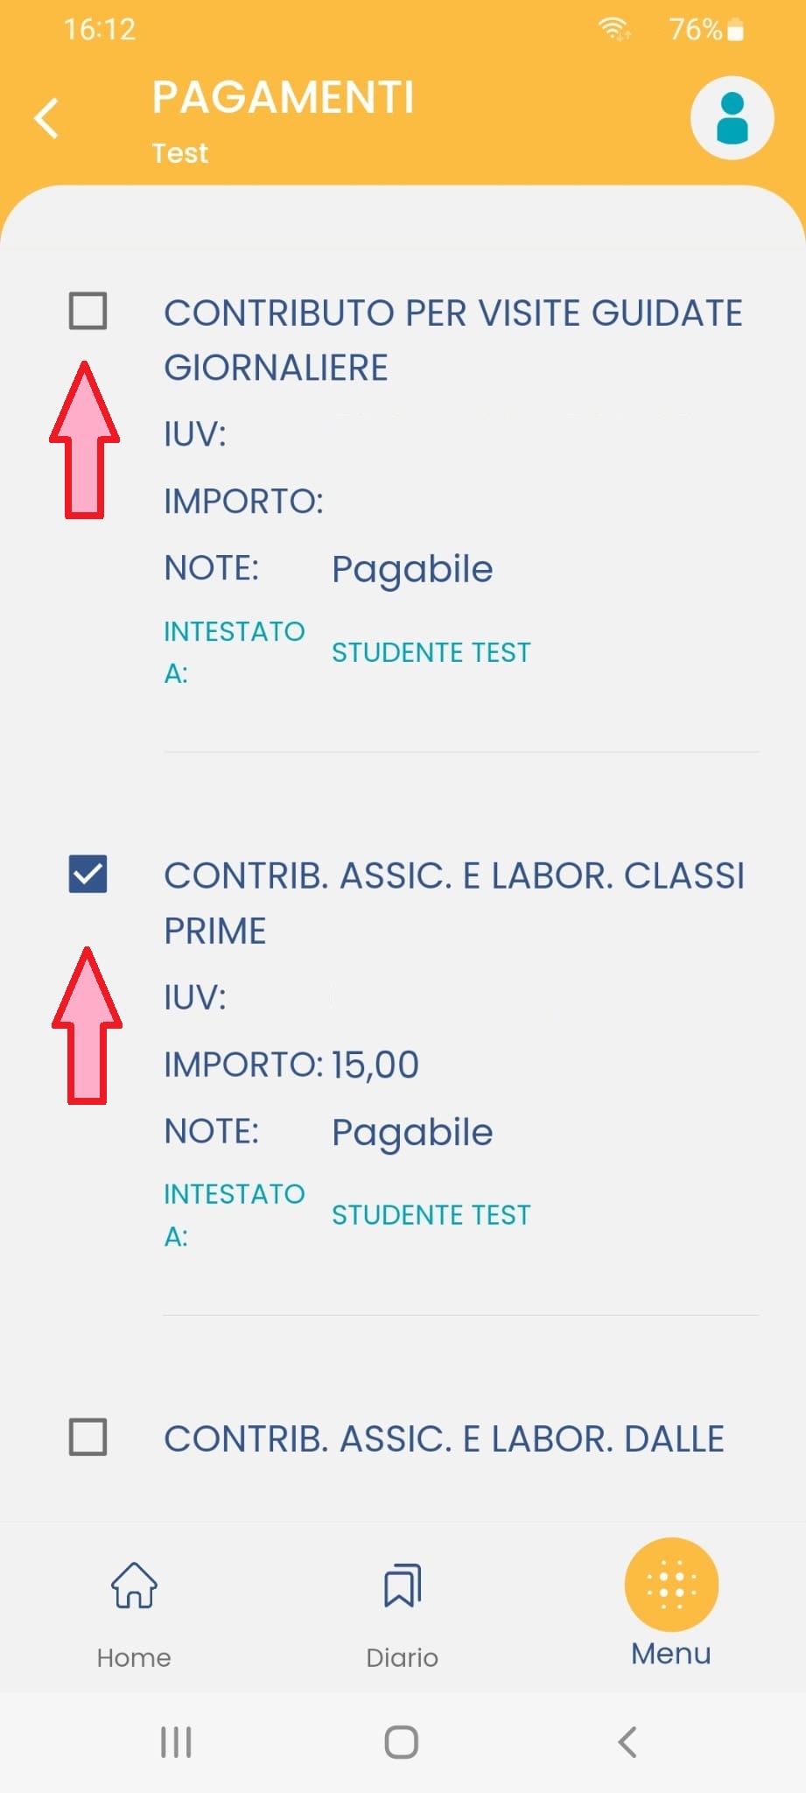The width and height of the screenshot is (806, 1793).
Task: Select the Contrib. Assic. e Labor. Dalle checkbox
Action: 88,1437
